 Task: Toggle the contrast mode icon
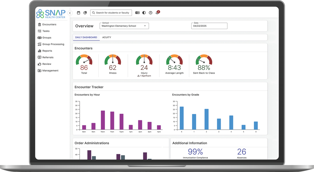click(144, 13)
